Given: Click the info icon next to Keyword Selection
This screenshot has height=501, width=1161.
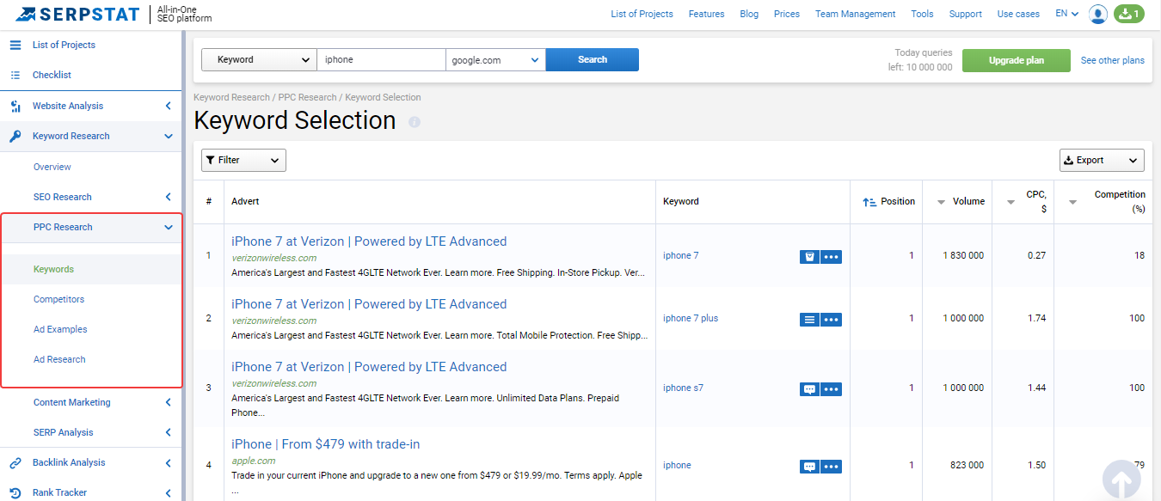Looking at the screenshot, I should [415, 122].
